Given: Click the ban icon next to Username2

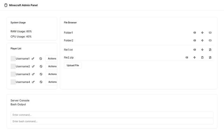Looking at the screenshot, I should 41,66.
